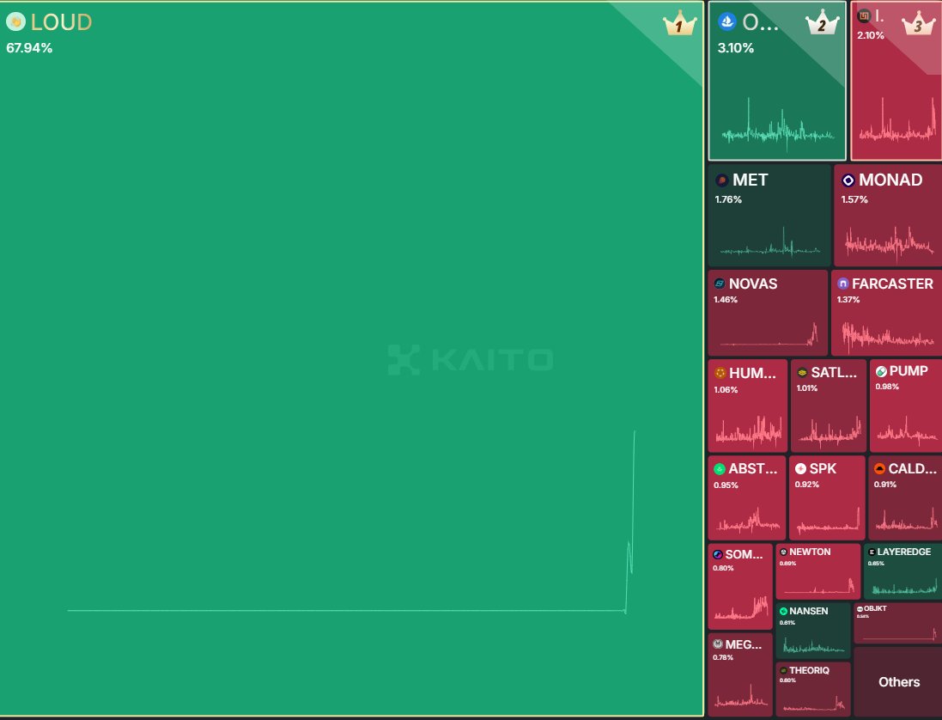This screenshot has height=720, width=942.
Task: Click the MONAD sparkline chart
Action: [x=889, y=244]
